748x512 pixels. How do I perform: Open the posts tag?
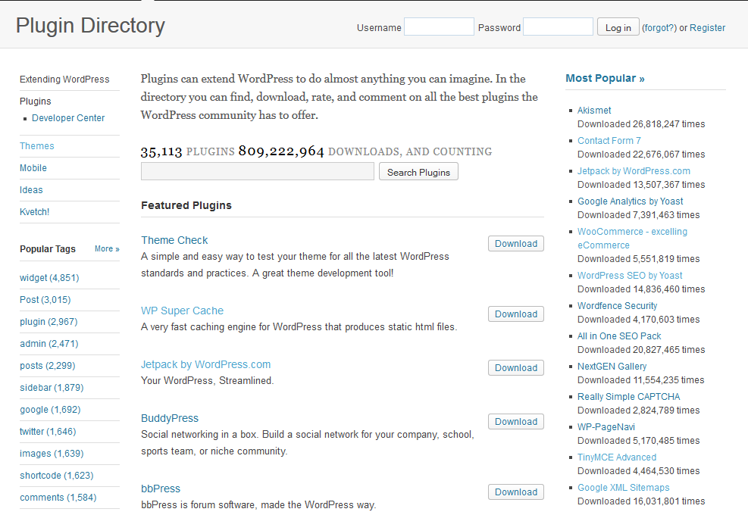coord(47,365)
